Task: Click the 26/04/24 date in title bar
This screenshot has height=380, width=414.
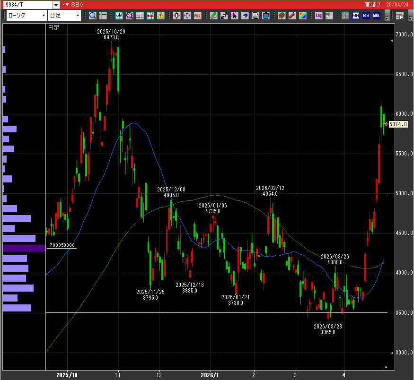Action: click(x=397, y=5)
